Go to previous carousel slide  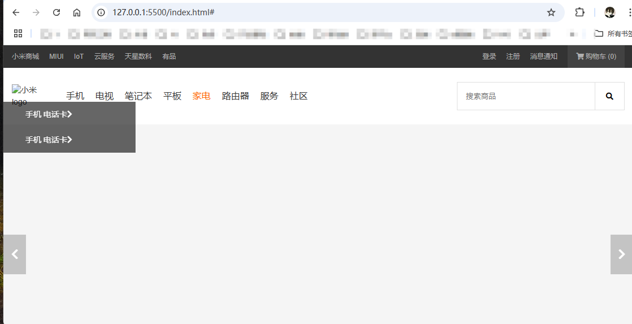[x=15, y=254]
